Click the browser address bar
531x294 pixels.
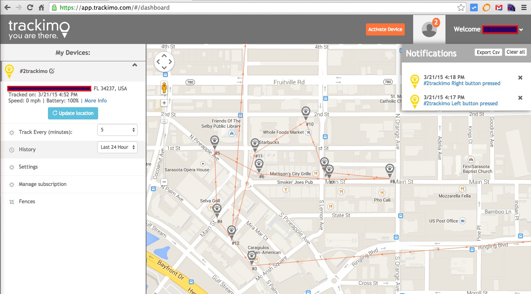click(258, 8)
